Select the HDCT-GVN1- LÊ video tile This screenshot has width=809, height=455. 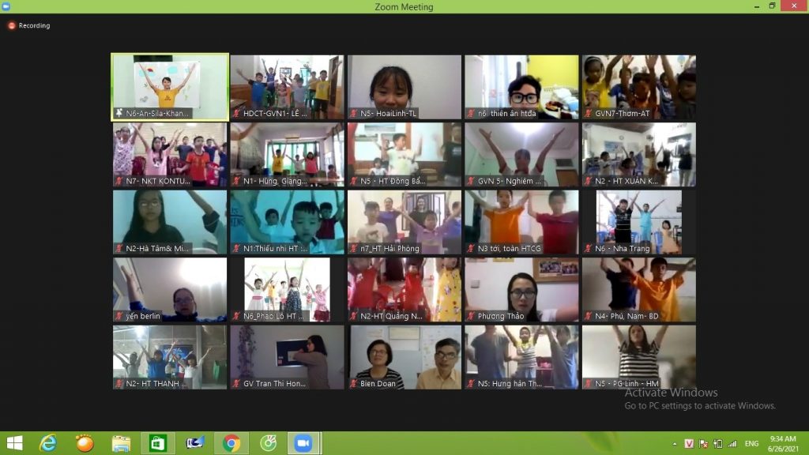tap(287, 87)
